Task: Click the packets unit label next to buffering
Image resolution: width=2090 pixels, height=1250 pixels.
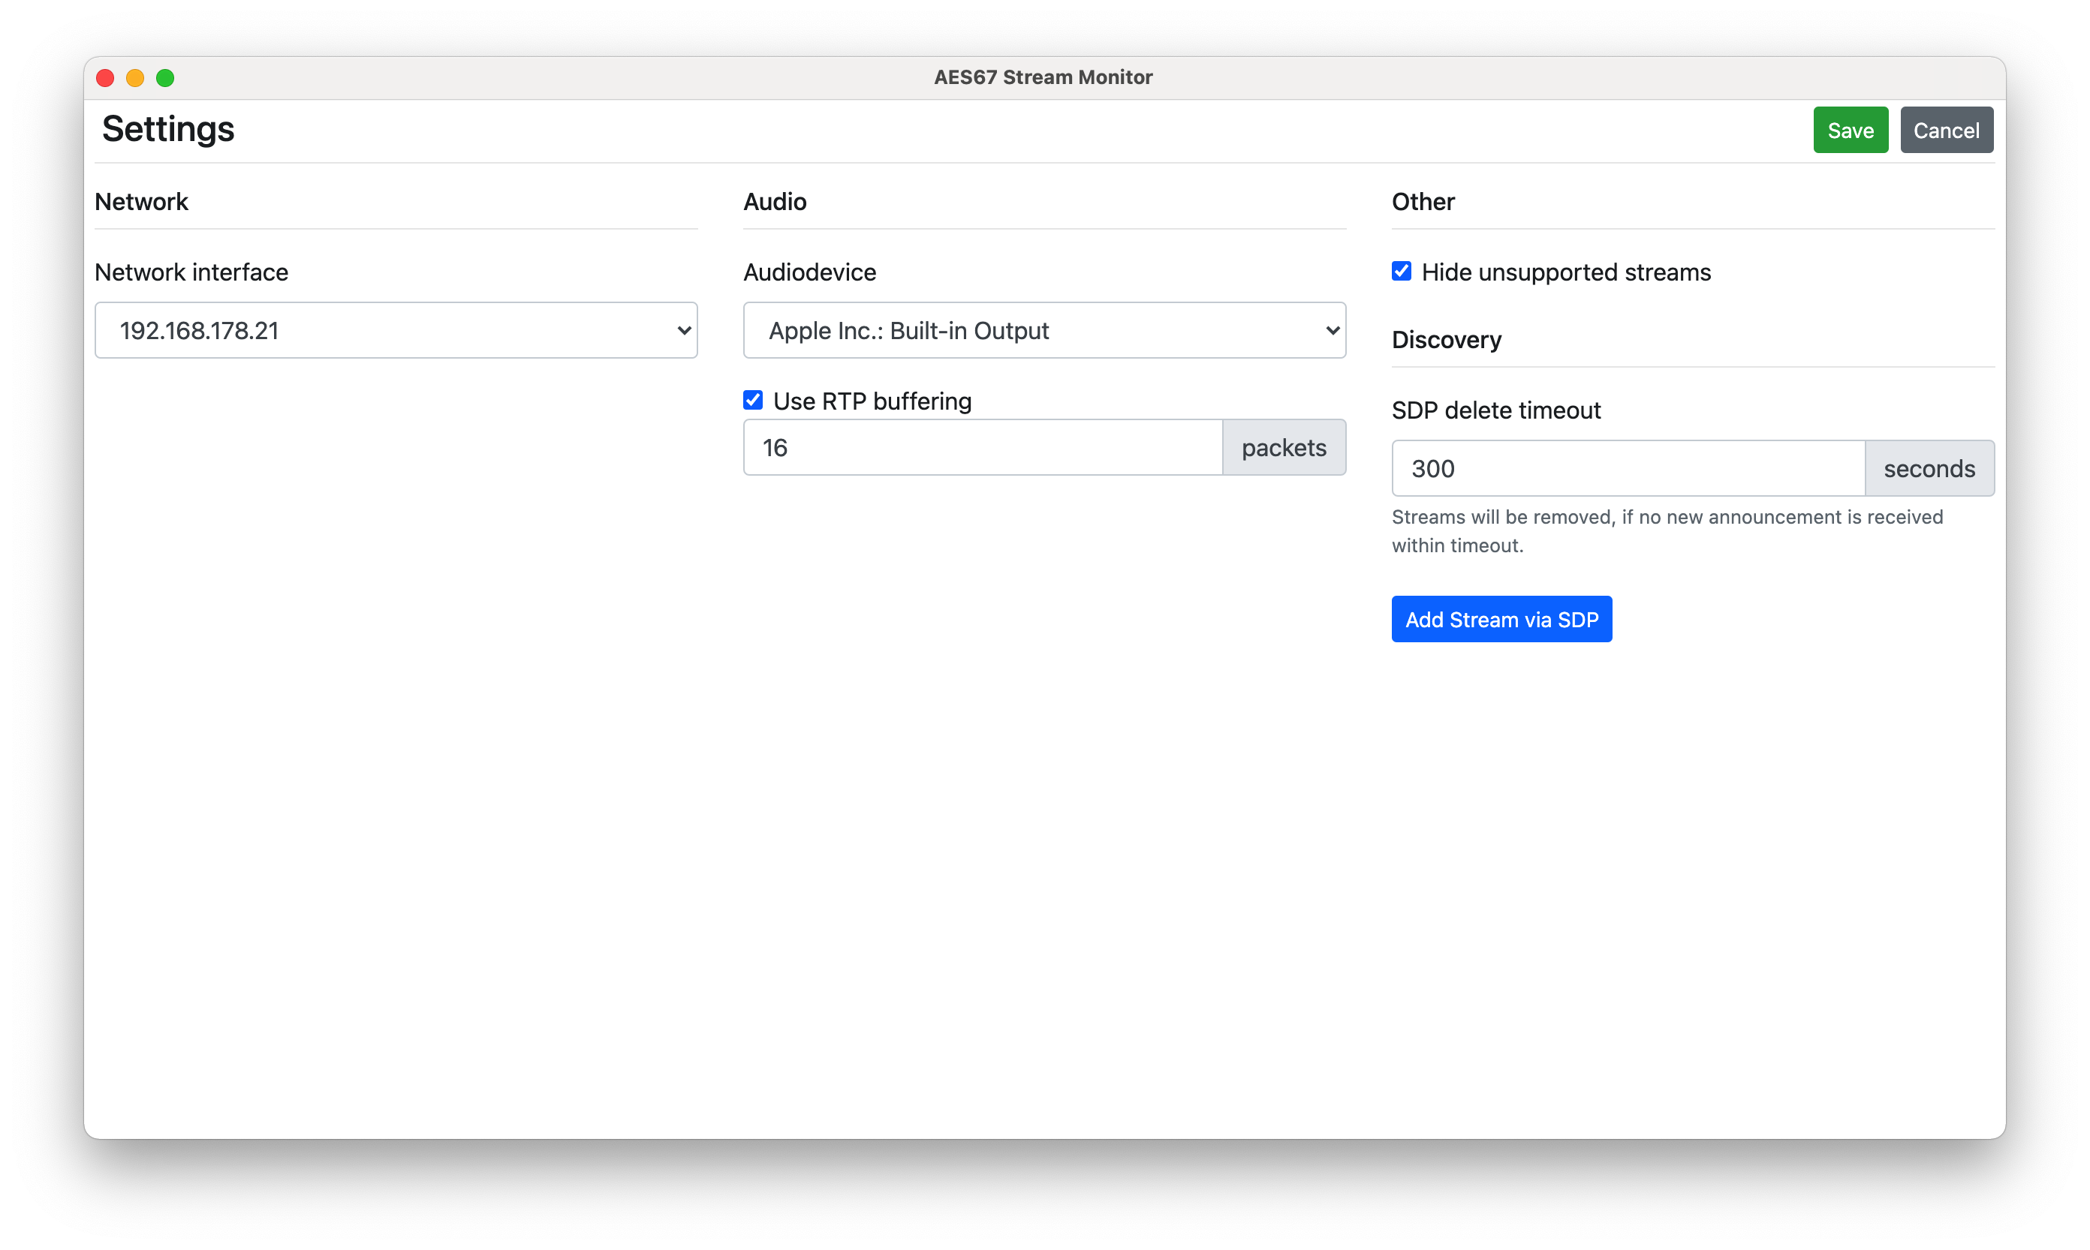Action: pos(1281,448)
